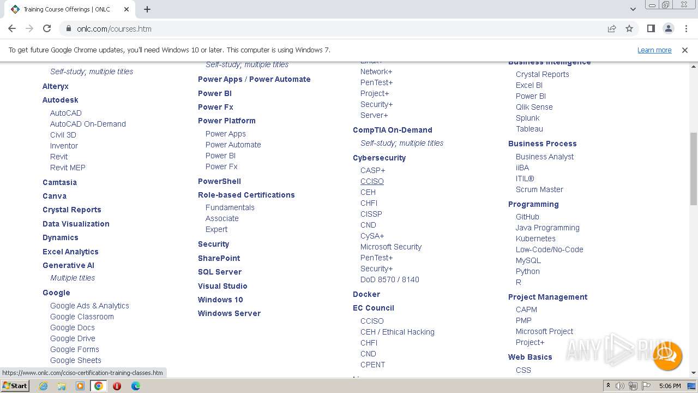This screenshot has width=698, height=393.
Task: Bookmark this page with the star icon
Action: coord(629,28)
